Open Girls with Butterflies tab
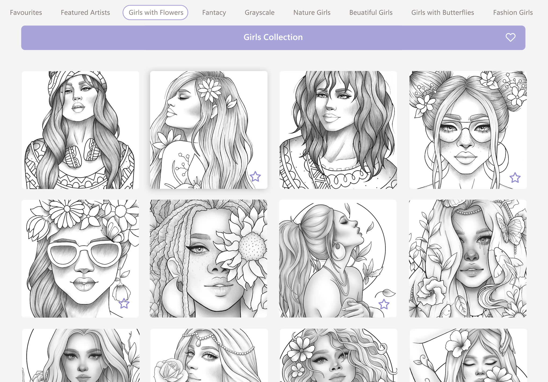Screen dimensions: 548x382 (x=442, y=12)
